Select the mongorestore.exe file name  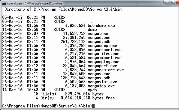pos(106,70)
